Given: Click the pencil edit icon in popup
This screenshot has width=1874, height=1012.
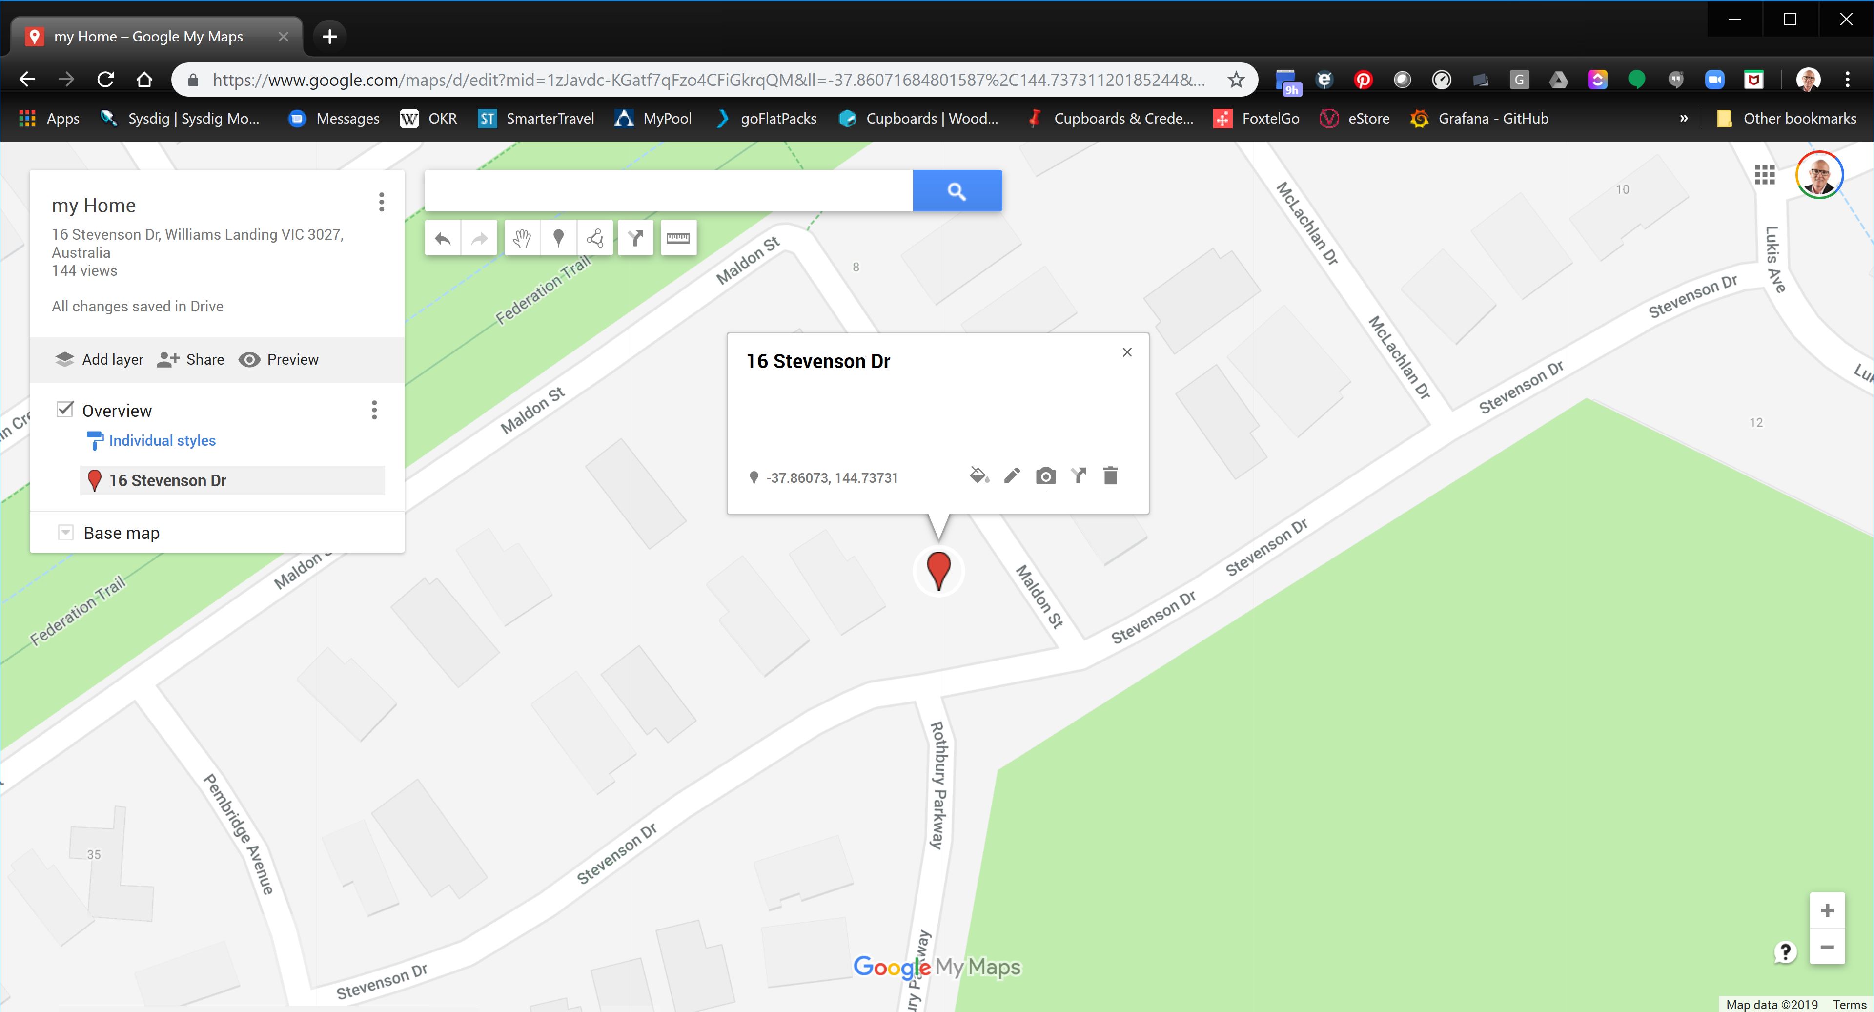Looking at the screenshot, I should 1012,476.
